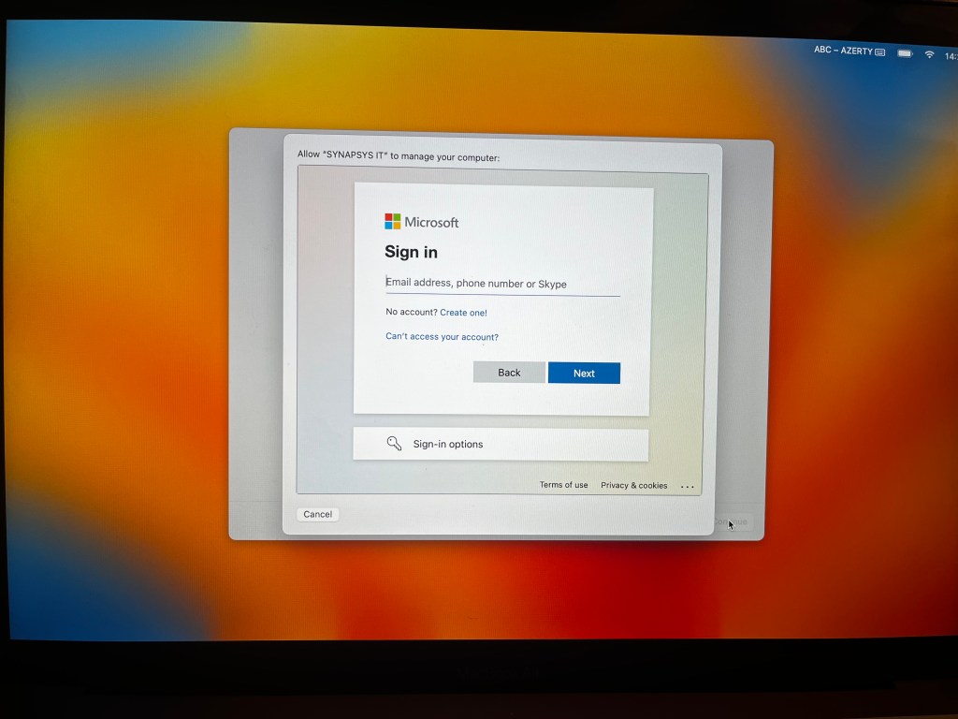This screenshot has height=719, width=958.
Task: Click the dimmed Continue button behind the dialog
Action: click(x=732, y=521)
